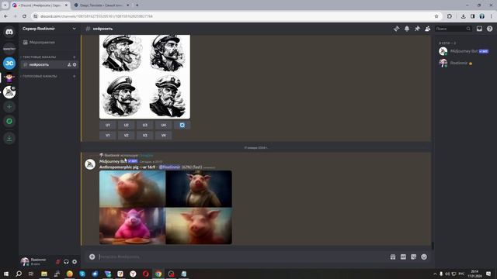The width and height of the screenshot is (497, 279).
Task: Open the browser downloads icon
Action: pyautogui.click(x=463, y=16)
